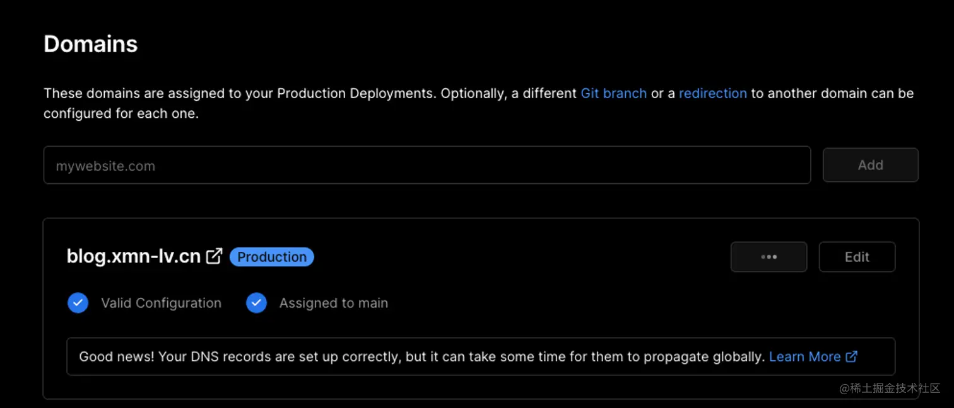Click the blog.xmn-lv.cn domain name
Viewport: 954px width, 408px height.
pyautogui.click(x=134, y=256)
